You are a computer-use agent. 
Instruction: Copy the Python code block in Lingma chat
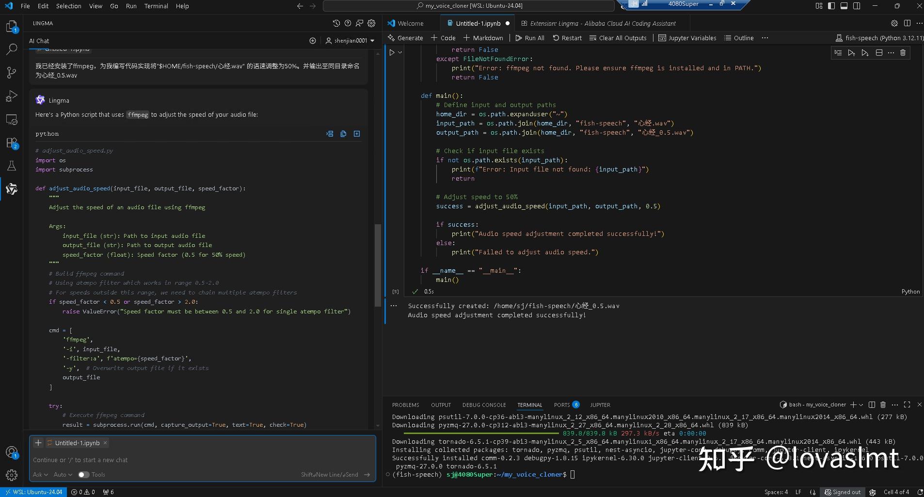pyautogui.click(x=343, y=134)
